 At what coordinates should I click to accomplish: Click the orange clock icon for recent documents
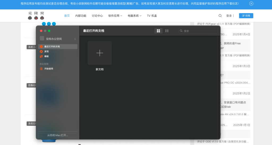(x=41, y=47)
